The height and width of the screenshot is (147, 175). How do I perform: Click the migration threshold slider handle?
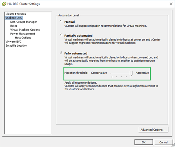coord(131,74)
